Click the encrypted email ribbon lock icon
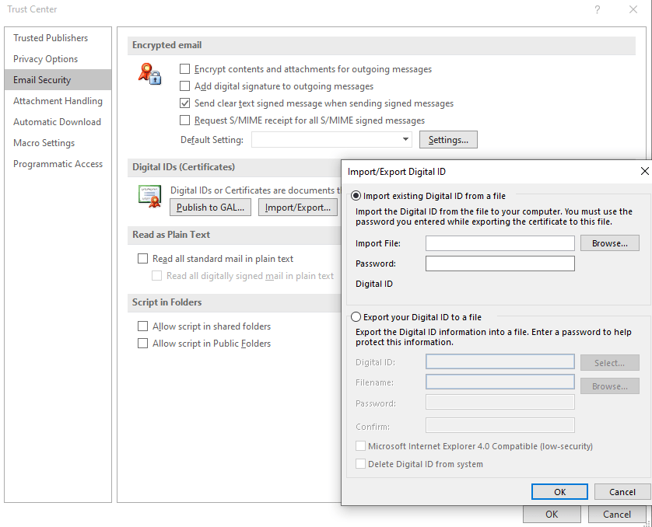Image resolution: width=652 pixels, height=527 pixels. click(149, 74)
